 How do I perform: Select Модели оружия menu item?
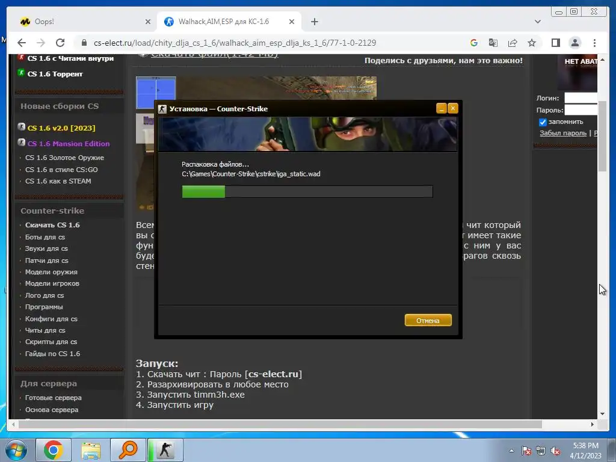[x=51, y=272]
